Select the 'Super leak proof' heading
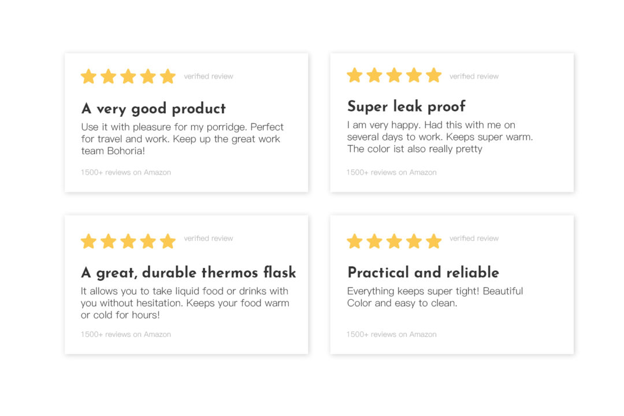 click(x=406, y=107)
